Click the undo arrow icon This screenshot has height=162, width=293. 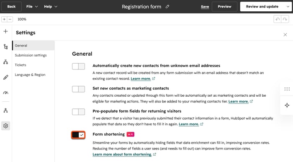[278, 19]
